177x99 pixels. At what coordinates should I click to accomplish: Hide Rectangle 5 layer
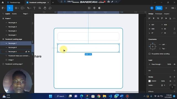[x=29, y=52]
